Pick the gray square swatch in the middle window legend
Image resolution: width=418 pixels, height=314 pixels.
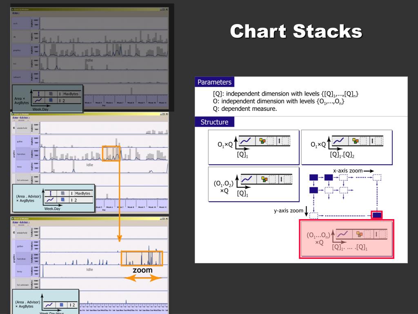pos(62,193)
